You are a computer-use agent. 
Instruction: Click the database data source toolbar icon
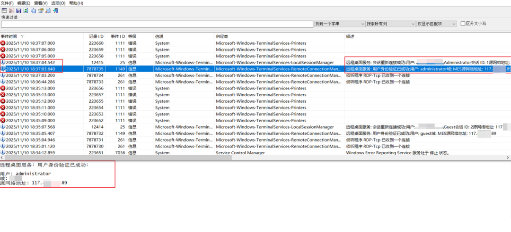click(x=11, y=10)
